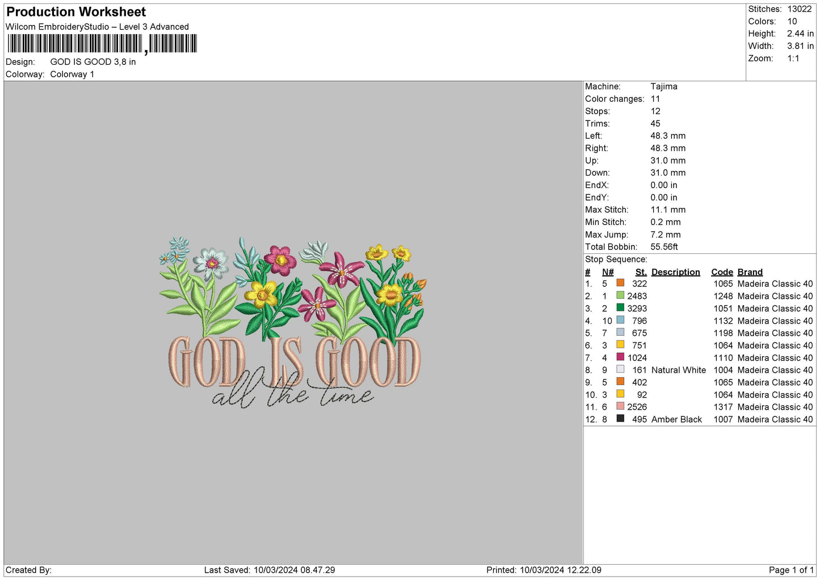This screenshot has width=820, height=580.
Task: Click the design name 'GOD IS GOOD 3,8 in'
Action: (x=93, y=62)
